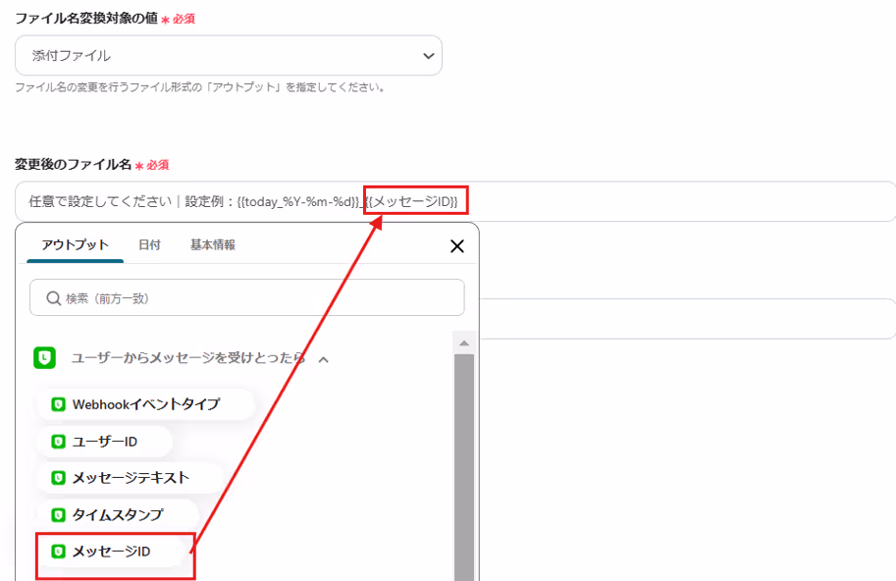Click the magnifier search icon

[x=54, y=298]
